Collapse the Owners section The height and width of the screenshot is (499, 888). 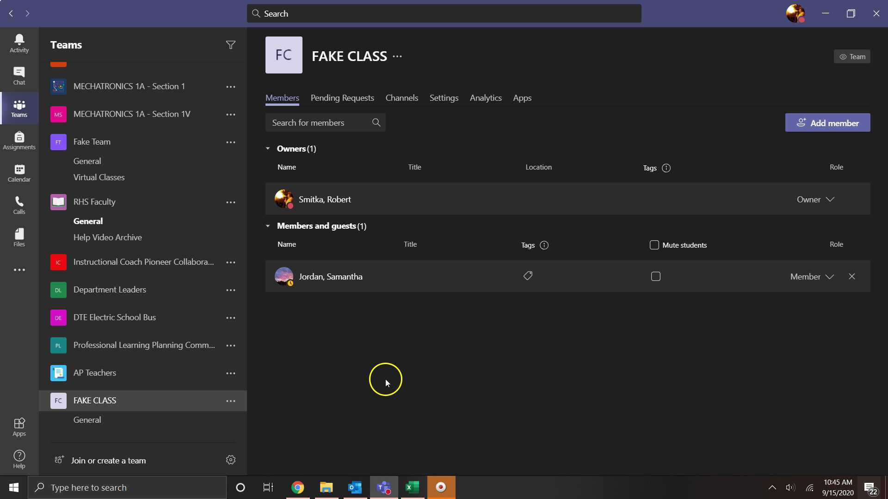(x=268, y=148)
